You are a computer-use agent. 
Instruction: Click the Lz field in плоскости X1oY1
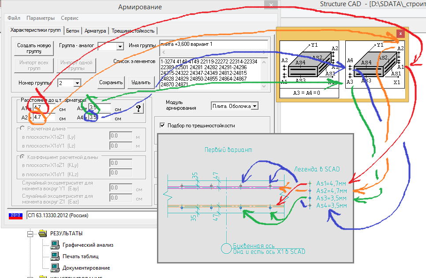click(x=121, y=146)
